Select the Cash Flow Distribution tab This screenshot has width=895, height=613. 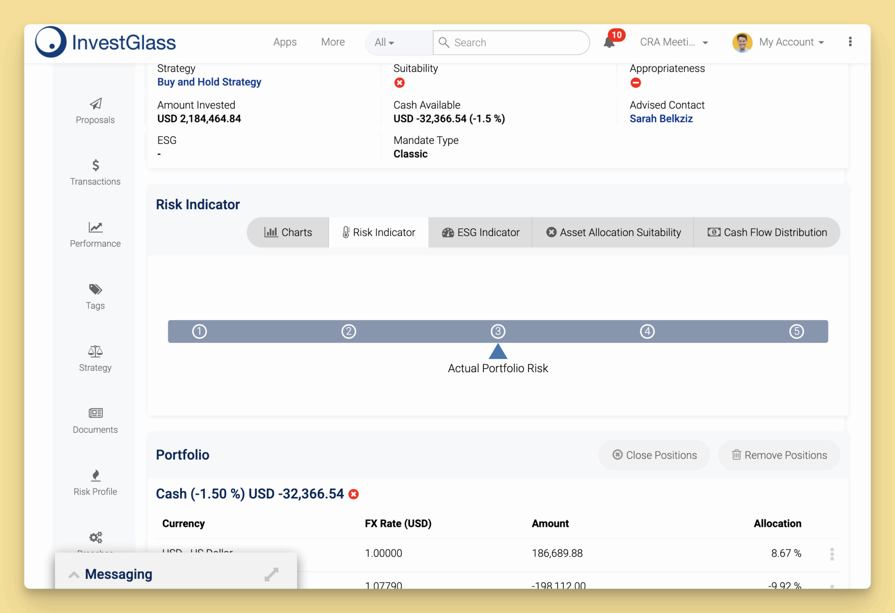tap(767, 232)
